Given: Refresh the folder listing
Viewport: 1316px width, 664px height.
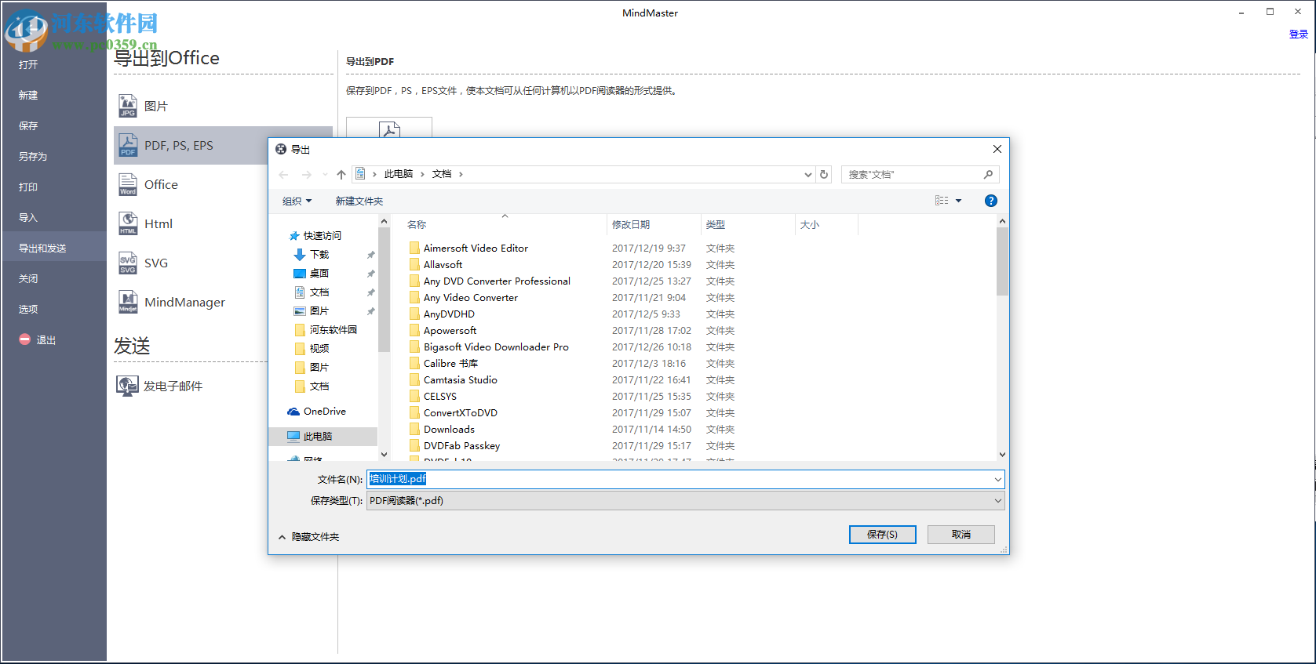Looking at the screenshot, I should coord(824,174).
